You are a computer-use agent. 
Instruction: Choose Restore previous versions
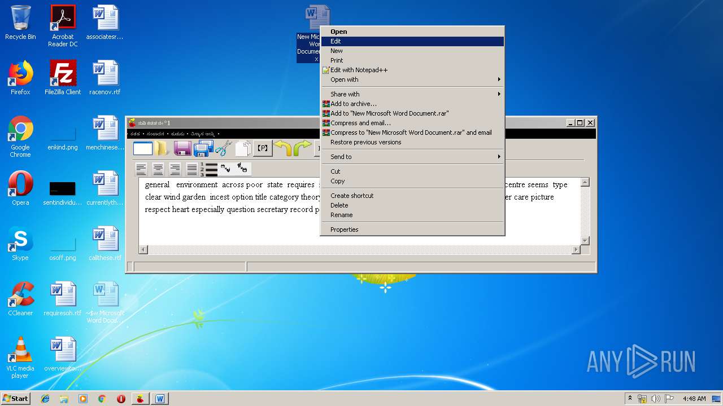coord(412,142)
